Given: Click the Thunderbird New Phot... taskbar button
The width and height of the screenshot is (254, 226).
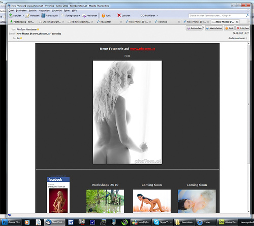Looking at the screenshot, I should coord(54,222).
